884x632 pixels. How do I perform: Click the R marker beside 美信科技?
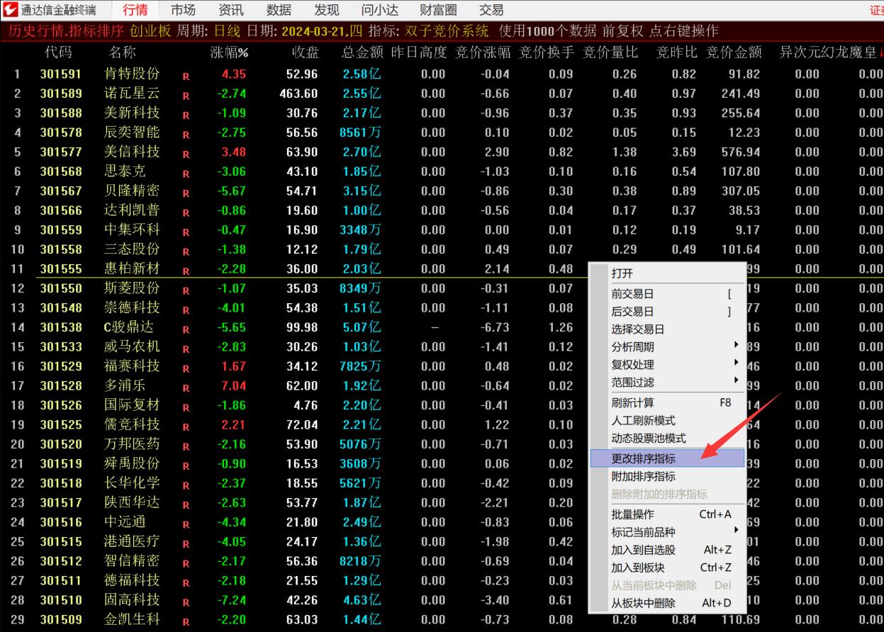point(186,154)
